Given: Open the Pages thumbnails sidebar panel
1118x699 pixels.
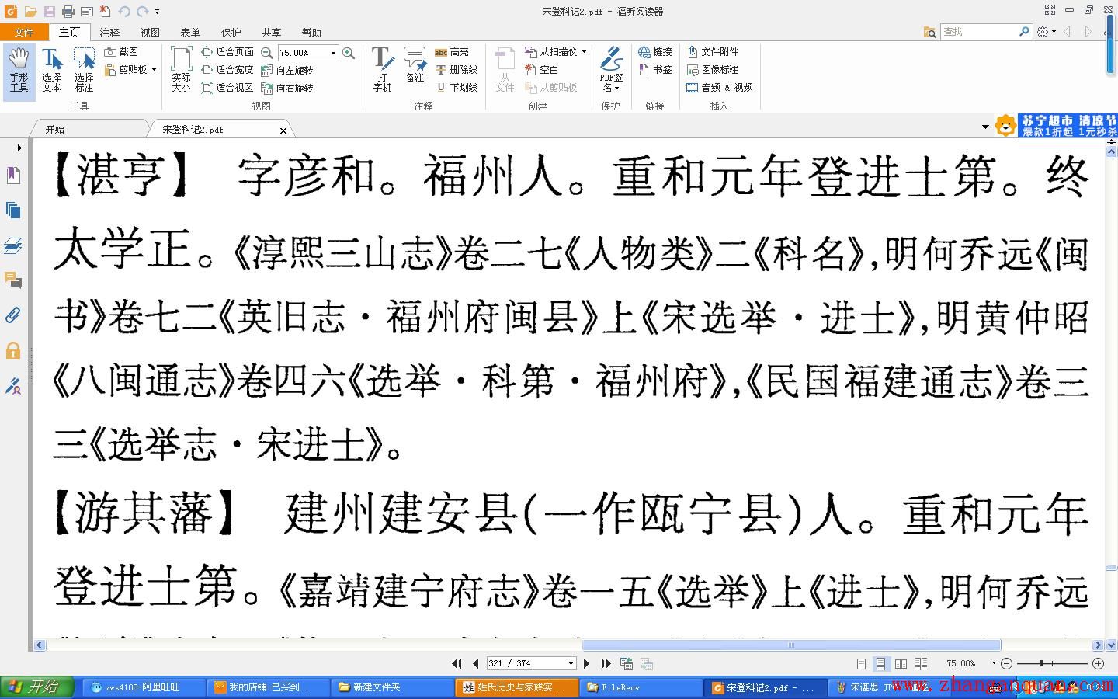Looking at the screenshot, I should 13,210.
